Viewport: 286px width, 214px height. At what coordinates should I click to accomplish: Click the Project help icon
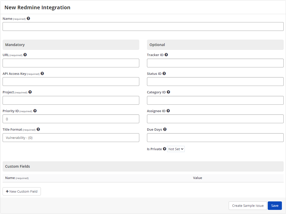30,92
